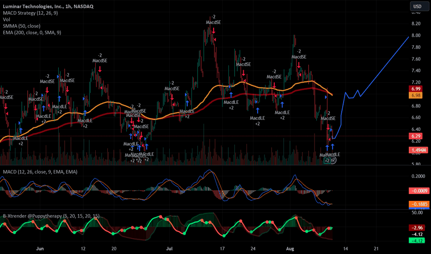
Task: Click the green -4.12 B-Xtrender value label
Action: [x=417, y=241]
